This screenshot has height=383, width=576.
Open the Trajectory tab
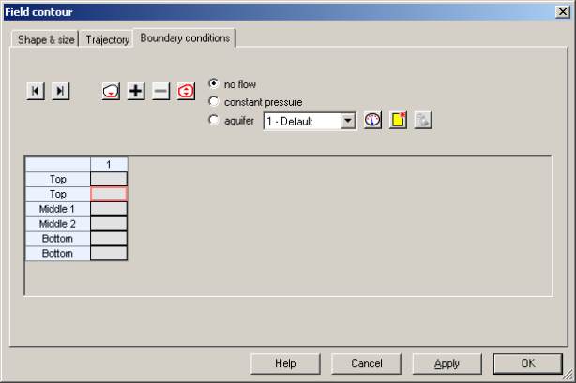(107, 39)
